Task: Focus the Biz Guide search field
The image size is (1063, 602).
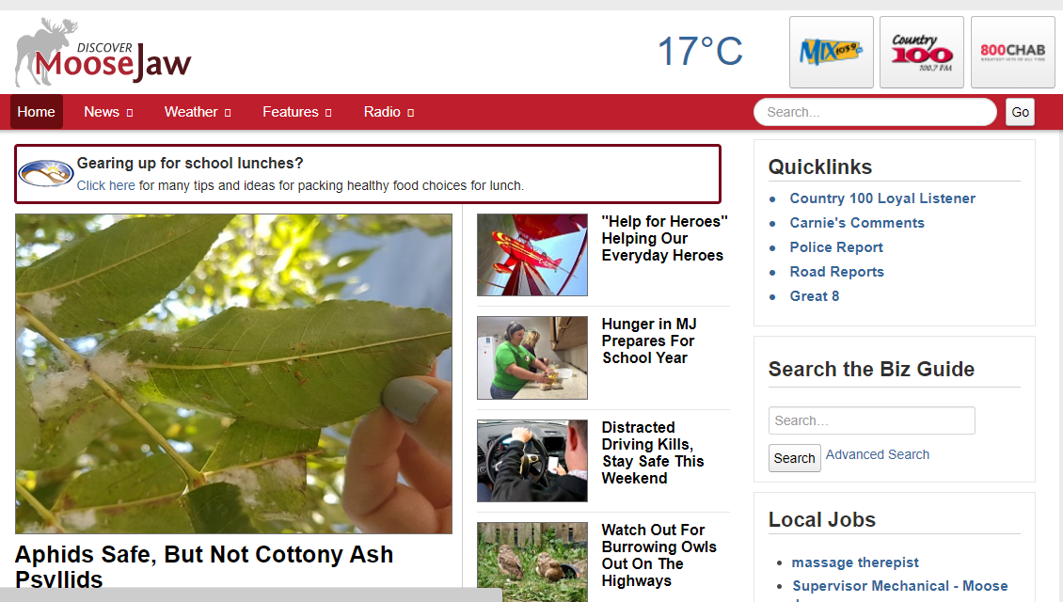Action: [872, 420]
